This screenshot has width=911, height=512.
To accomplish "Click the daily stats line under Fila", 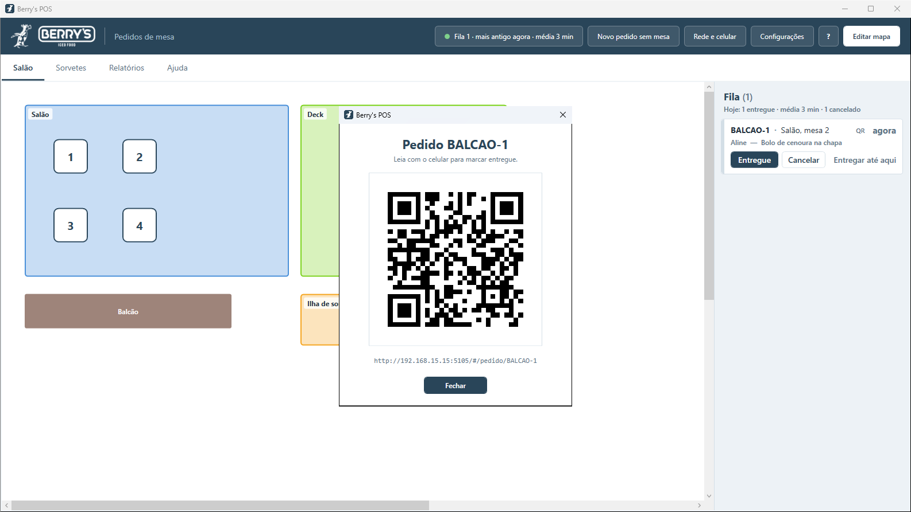I will 792,110.
